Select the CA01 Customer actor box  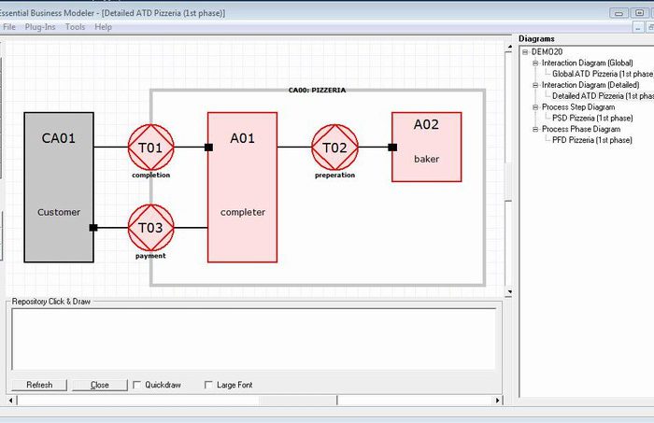point(59,187)
